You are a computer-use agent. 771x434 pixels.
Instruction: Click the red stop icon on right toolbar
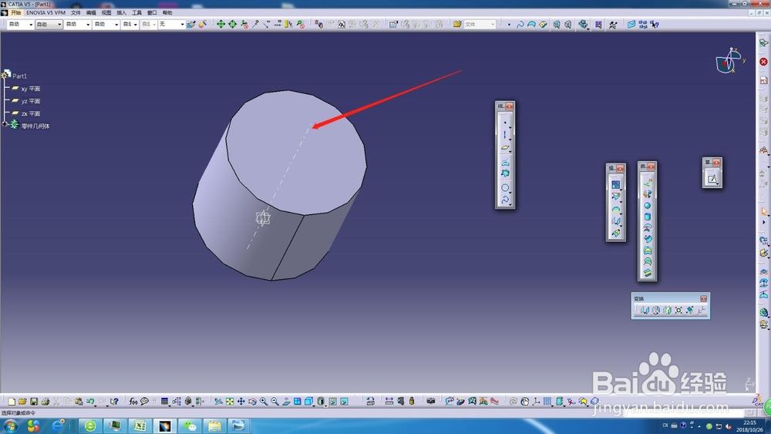[x=763, y=62]
